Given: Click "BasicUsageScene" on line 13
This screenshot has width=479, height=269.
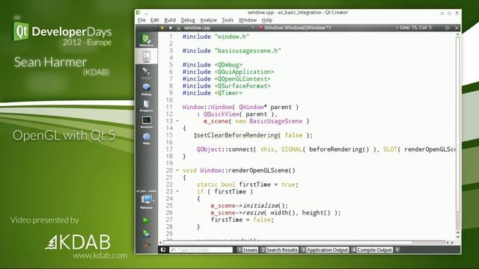Looking at the screenshot, I should pyautogui.click(x=275, y=121).
